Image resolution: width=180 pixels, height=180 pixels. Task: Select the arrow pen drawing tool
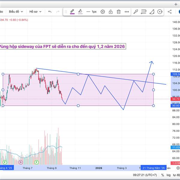coord(136,12)
